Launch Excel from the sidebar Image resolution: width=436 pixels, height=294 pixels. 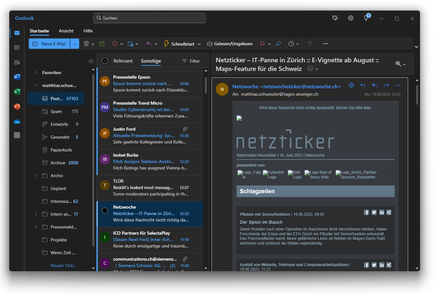tap(17, 92)
